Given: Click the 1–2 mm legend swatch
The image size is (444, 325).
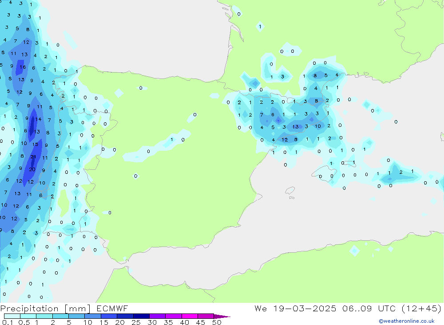Looking at the screenshot, I should pyautogui.click(x=44, y=316).
